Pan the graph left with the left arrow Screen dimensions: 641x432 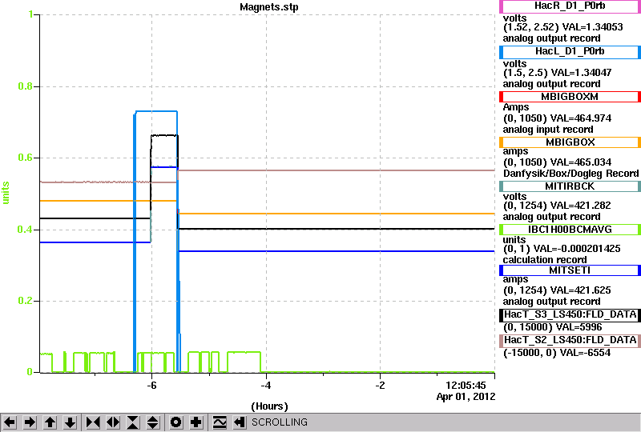coord(10,422)
